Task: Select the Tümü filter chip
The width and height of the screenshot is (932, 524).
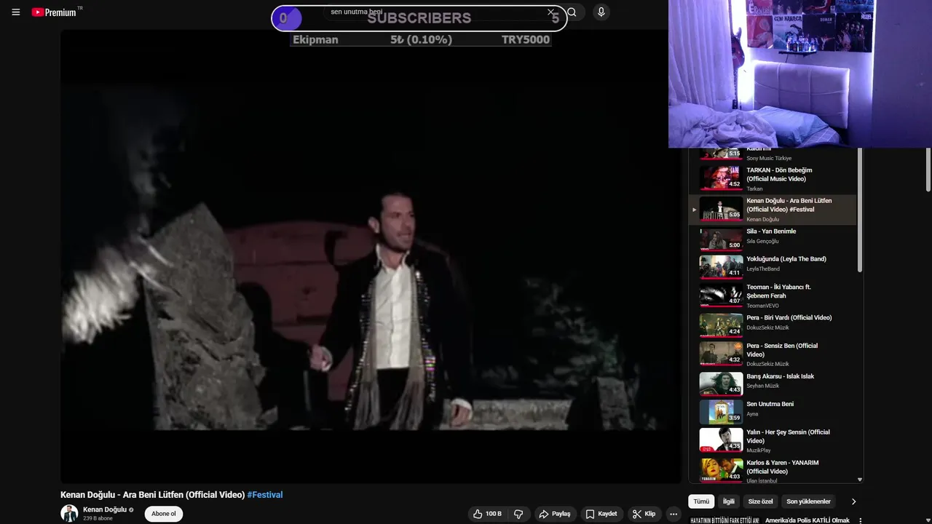Action: 701,501
